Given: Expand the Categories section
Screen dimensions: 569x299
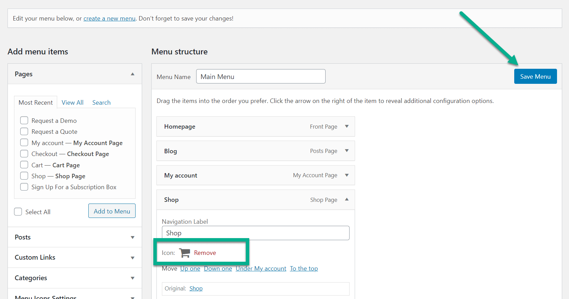Looking at the screenshot, I should pos(132,278).
